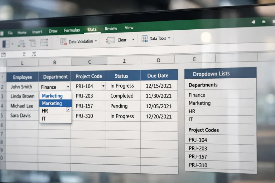The image size is (275, 183).
Task: Click the John Smith cell
Action: pyautogui.click(x=22, y=87)
